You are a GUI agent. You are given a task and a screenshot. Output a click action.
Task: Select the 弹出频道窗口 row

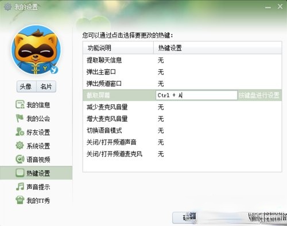[x=182, y=84]
